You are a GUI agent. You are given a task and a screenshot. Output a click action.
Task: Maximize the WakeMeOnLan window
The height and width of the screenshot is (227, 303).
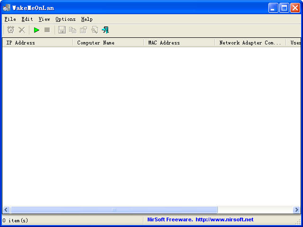pos(284,8)
